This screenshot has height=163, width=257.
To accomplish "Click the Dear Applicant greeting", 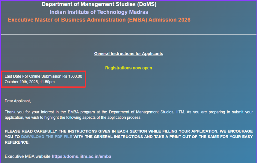I will click(18, 101).
